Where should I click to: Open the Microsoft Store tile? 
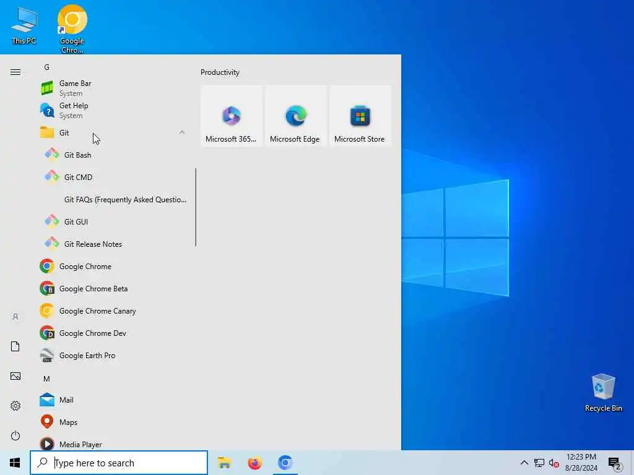(360, 116)
